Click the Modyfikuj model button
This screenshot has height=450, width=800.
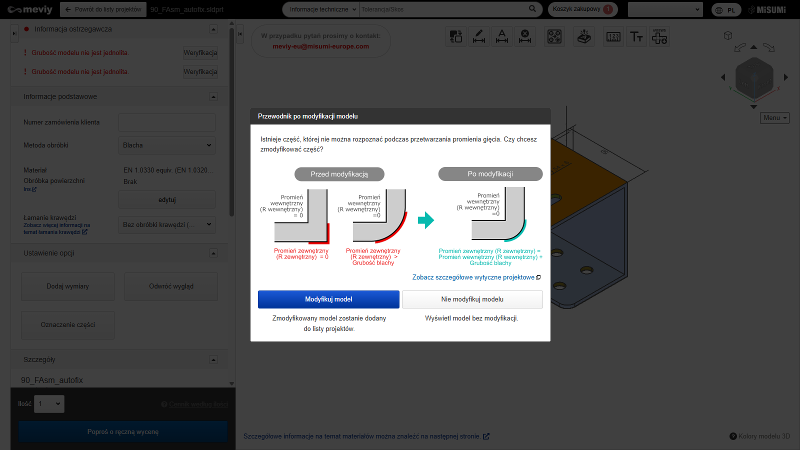tap(328, 299)
